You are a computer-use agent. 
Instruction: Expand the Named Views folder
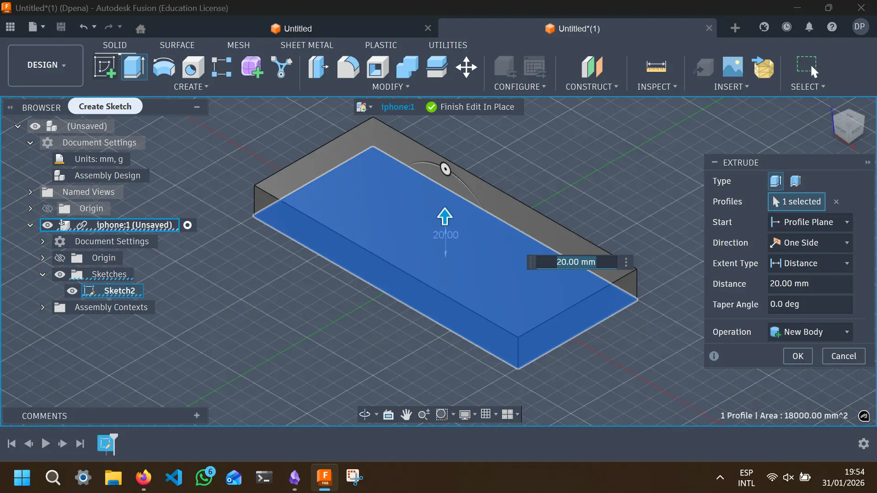coord(30,192)
